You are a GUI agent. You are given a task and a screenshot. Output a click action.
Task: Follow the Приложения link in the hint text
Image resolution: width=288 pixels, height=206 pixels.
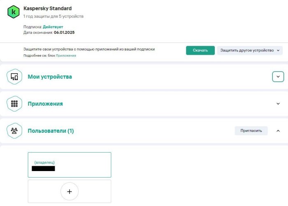(66, 56)
